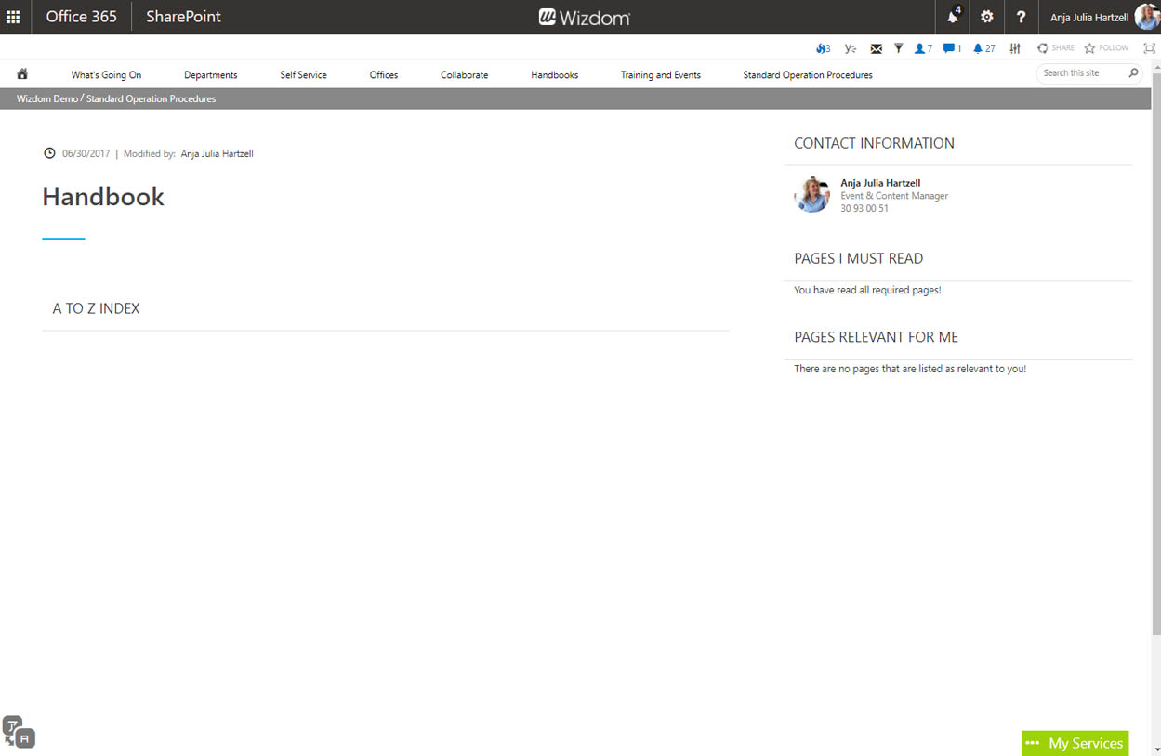1161x756 pixels.
Task: Click the mail envelope icon
Action: [876, 48]
